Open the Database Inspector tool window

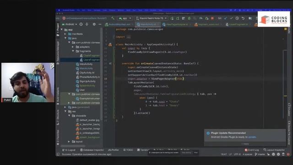(92, 150)
